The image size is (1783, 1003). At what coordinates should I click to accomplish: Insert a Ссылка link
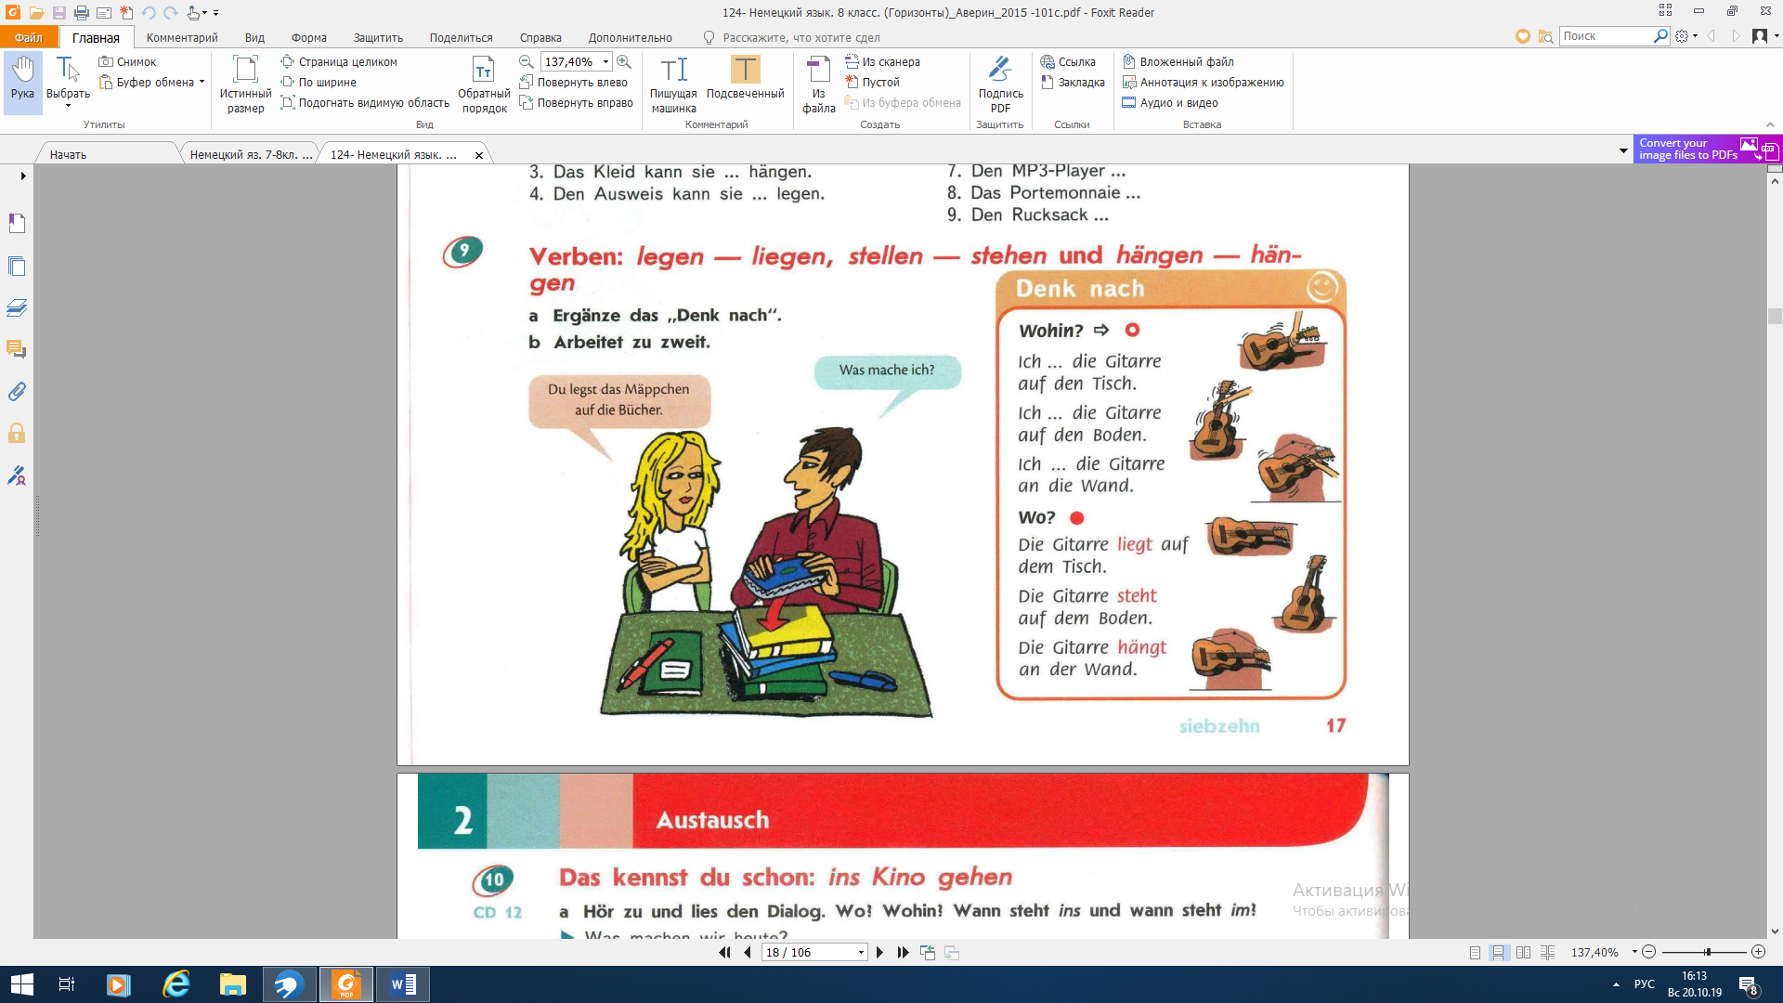coord(1068,62)
